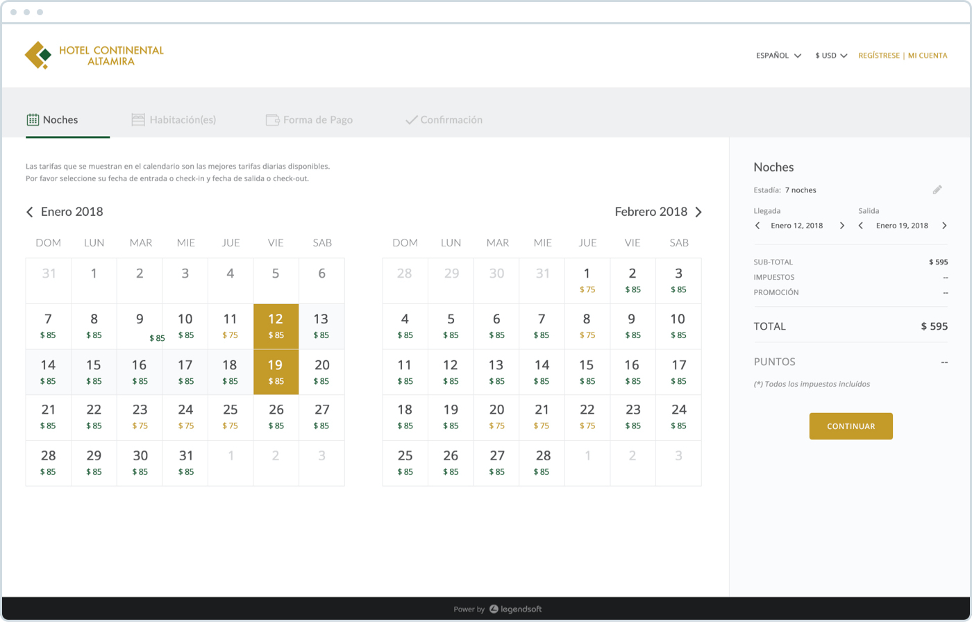
Task: Click the Regístrese link
Action: (879, 56)
